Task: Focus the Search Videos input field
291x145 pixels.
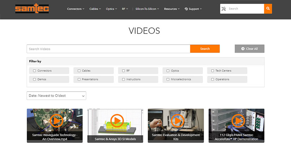Action: (109, 49)
